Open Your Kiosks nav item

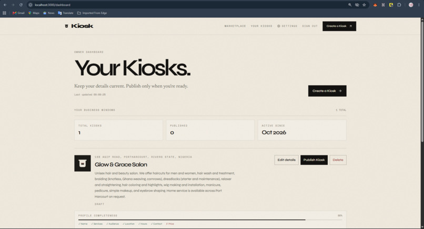tap(261, 26)
